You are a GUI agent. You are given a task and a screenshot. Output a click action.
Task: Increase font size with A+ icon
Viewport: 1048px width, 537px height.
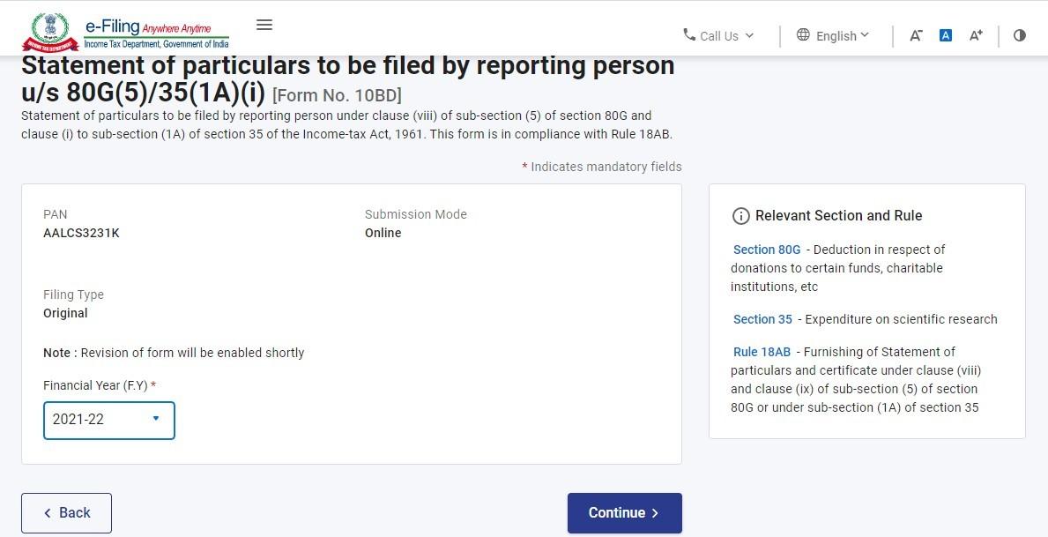tap(976, 35)
